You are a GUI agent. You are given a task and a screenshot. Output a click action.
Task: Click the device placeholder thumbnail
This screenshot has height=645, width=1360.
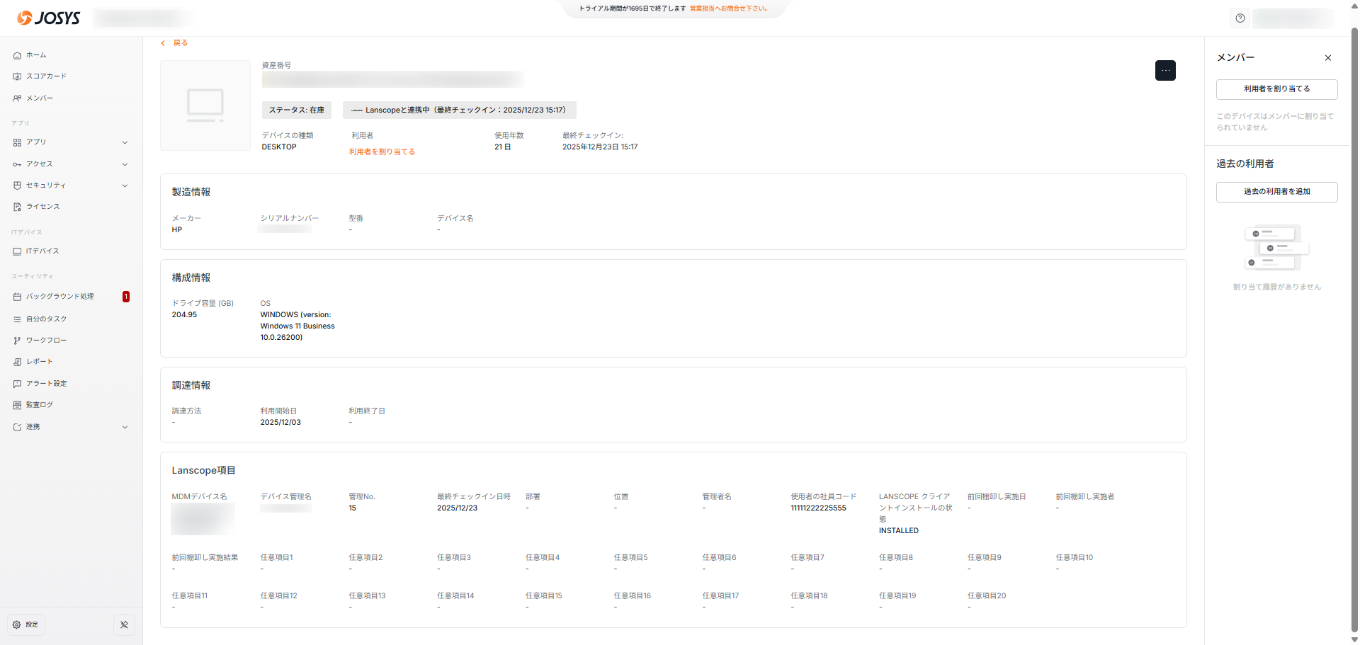(x=205, y=105)
